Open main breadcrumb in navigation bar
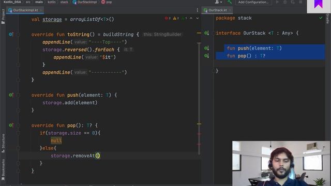Screen dimensions: 331x186 pos(39,2)
